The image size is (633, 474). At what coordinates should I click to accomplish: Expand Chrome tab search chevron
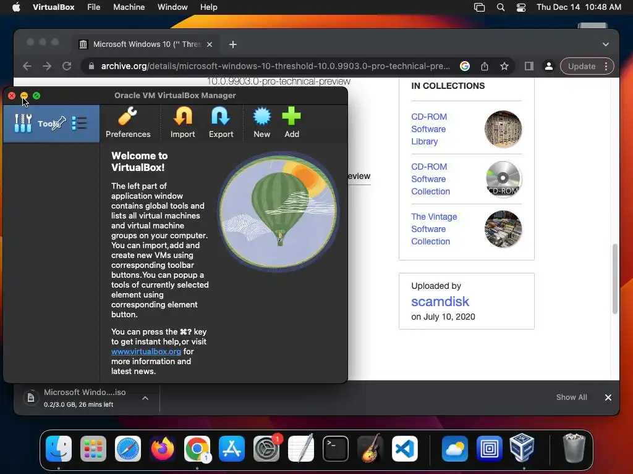click(x=606, y=44)
